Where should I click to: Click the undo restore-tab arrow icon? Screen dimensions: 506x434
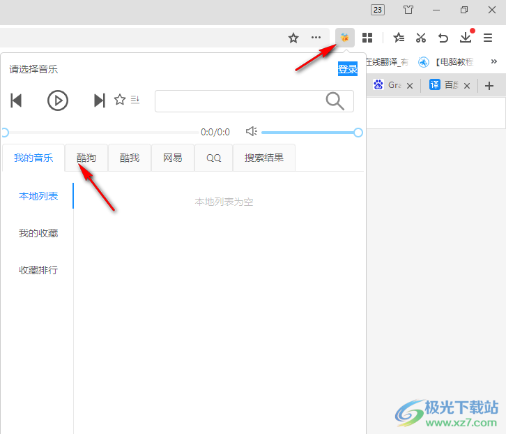443,38
